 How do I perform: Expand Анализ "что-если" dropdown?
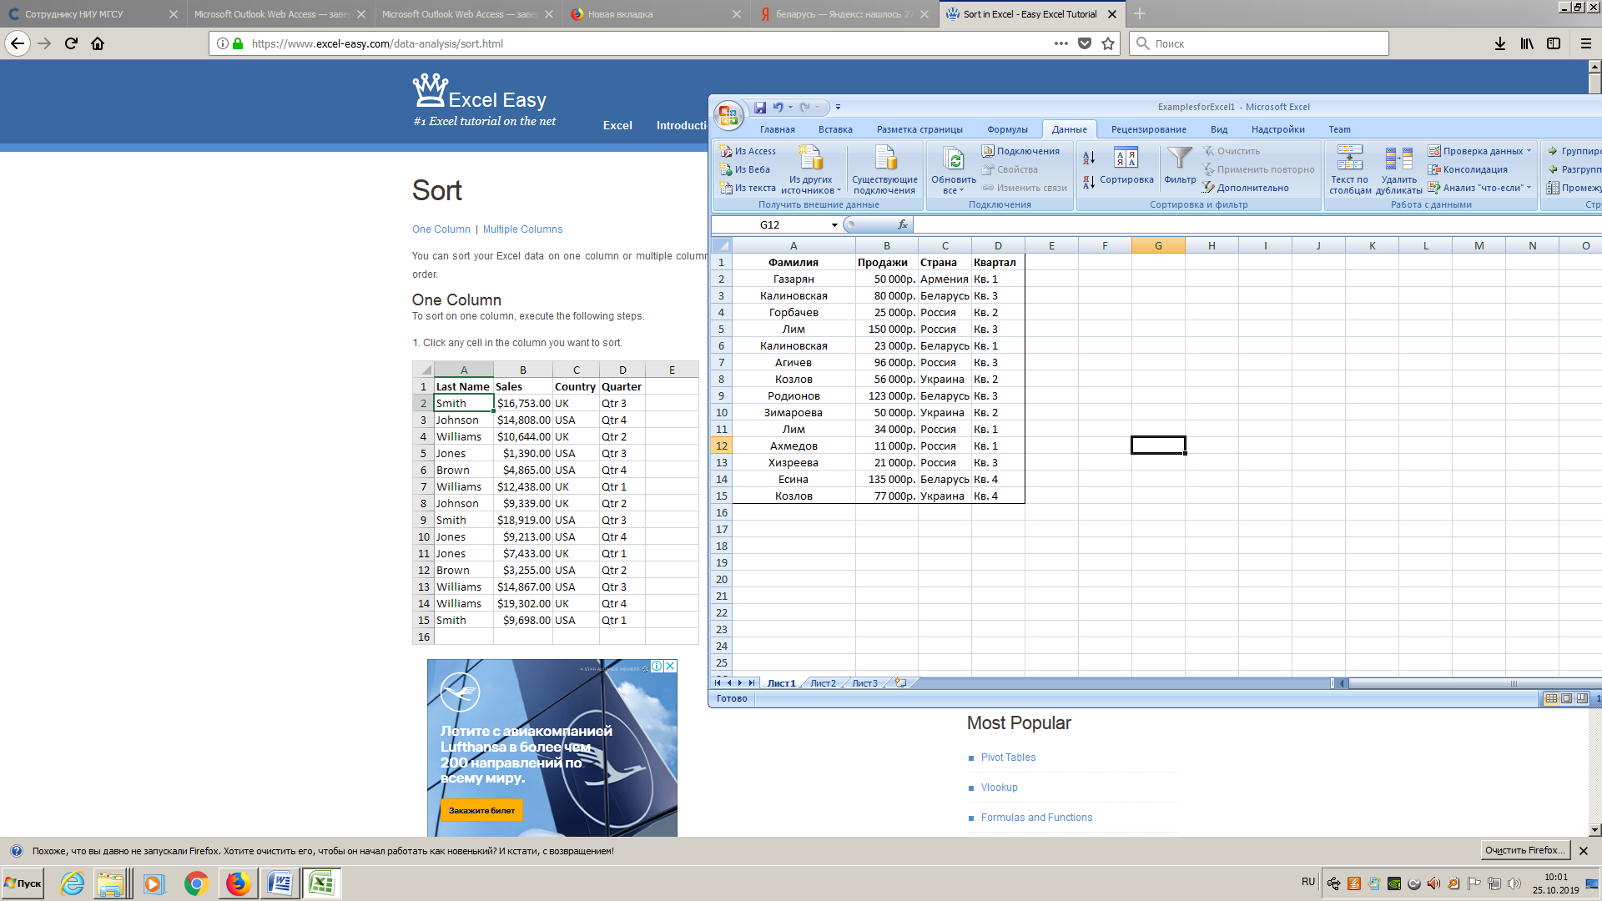(1529, 188)
